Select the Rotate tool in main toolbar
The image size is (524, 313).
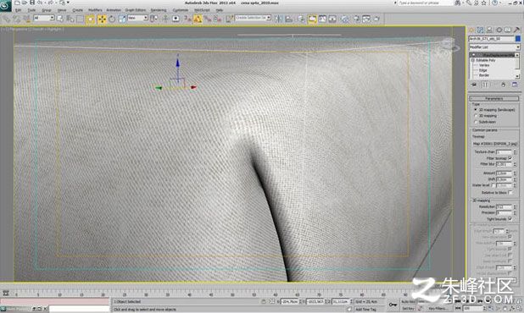[x=112, y=19]
